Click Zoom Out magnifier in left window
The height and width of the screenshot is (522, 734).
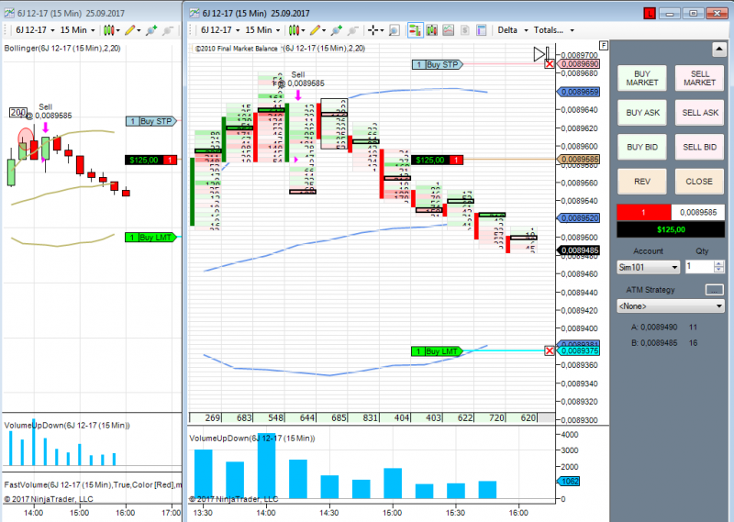click(x=168, y=30)
